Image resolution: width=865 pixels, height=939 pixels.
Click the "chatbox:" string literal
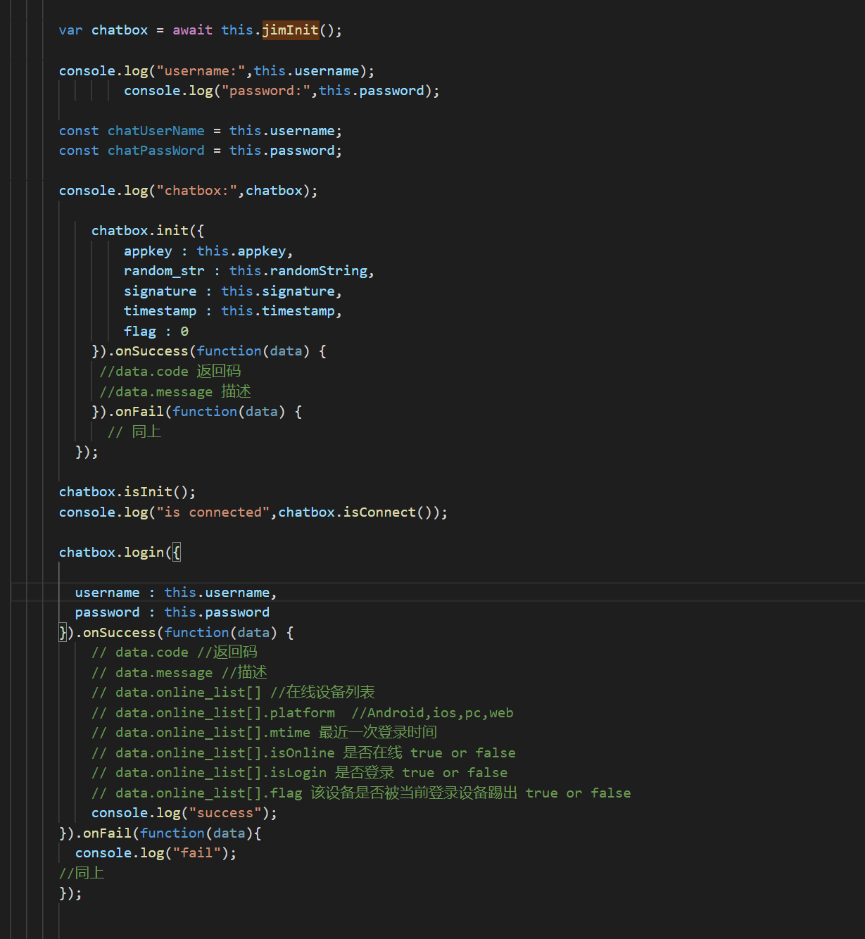point(196,191)
